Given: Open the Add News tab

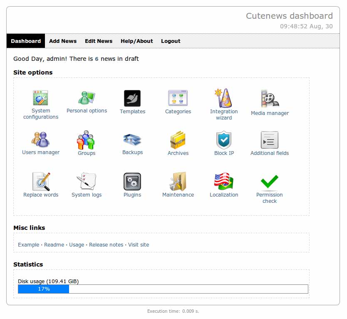Looking at the screenshot, I should [x=63, y=41].
